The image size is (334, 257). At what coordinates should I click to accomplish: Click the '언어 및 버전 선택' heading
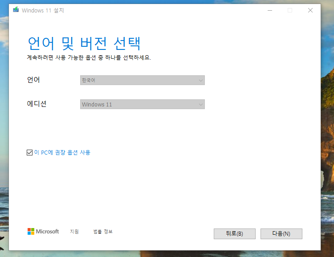[84, 44]
